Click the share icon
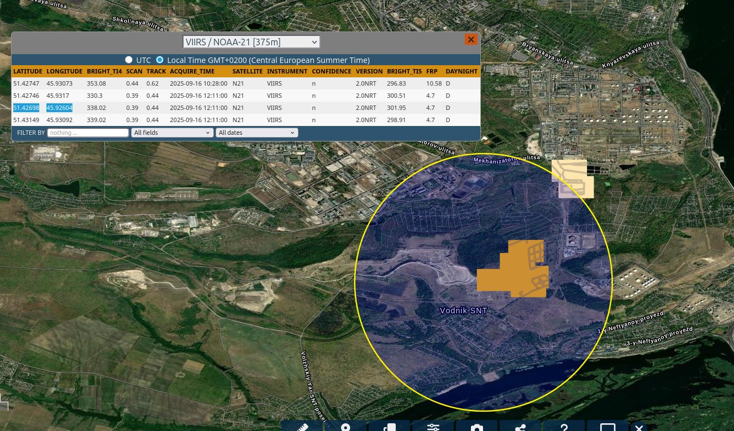734x431 pixels. pyautogui.click(x=520, y=427)
